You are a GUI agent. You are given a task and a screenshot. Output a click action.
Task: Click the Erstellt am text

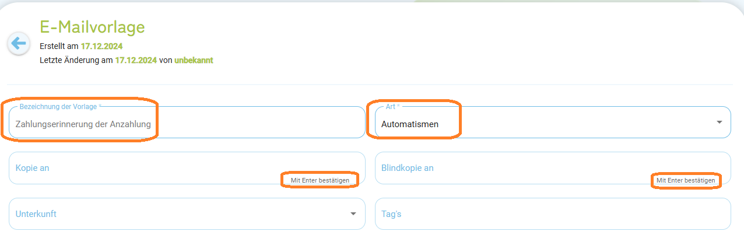59,45
